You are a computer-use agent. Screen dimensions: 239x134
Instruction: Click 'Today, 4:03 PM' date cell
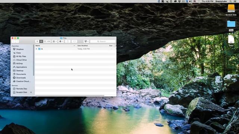[x=84, y=49]
